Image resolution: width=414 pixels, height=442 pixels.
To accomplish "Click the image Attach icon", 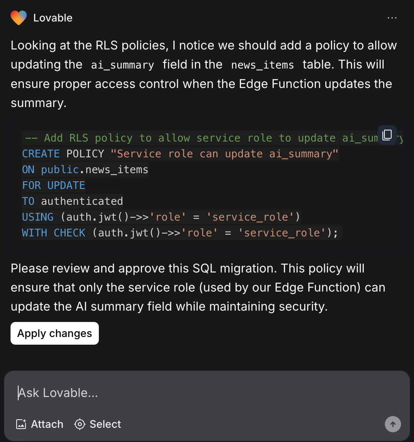I will pyautogui.click(x=21, y=424).
